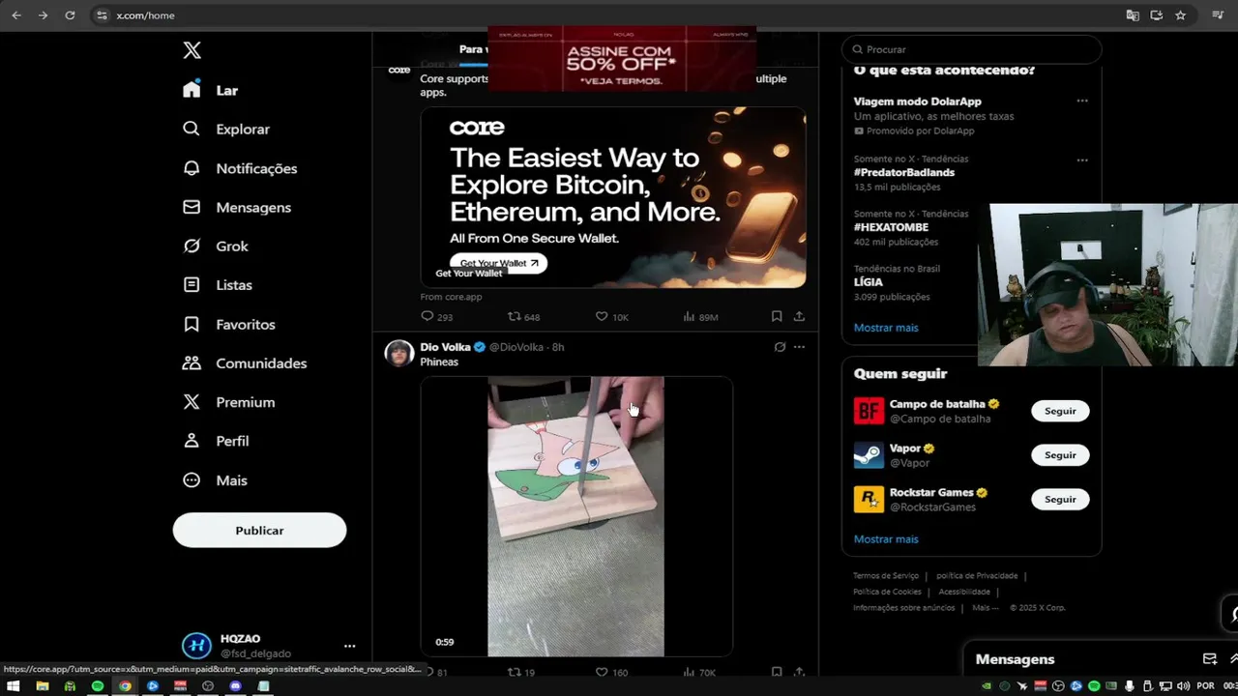
Task: Click the volume icon in system tray
Action: point(1184,686)
